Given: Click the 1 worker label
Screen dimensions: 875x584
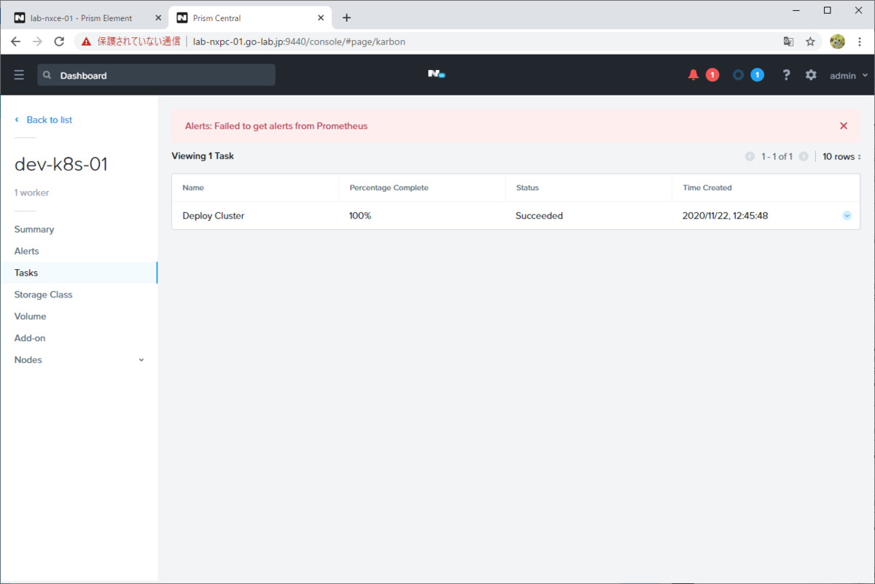Looking at the screenshot, I should coord(32,192).
